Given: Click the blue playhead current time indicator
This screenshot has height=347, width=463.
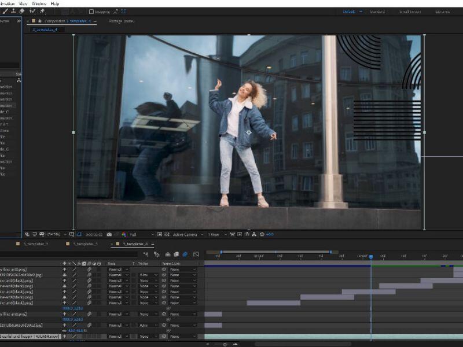Looking at the screenshot, I should 371,256.
